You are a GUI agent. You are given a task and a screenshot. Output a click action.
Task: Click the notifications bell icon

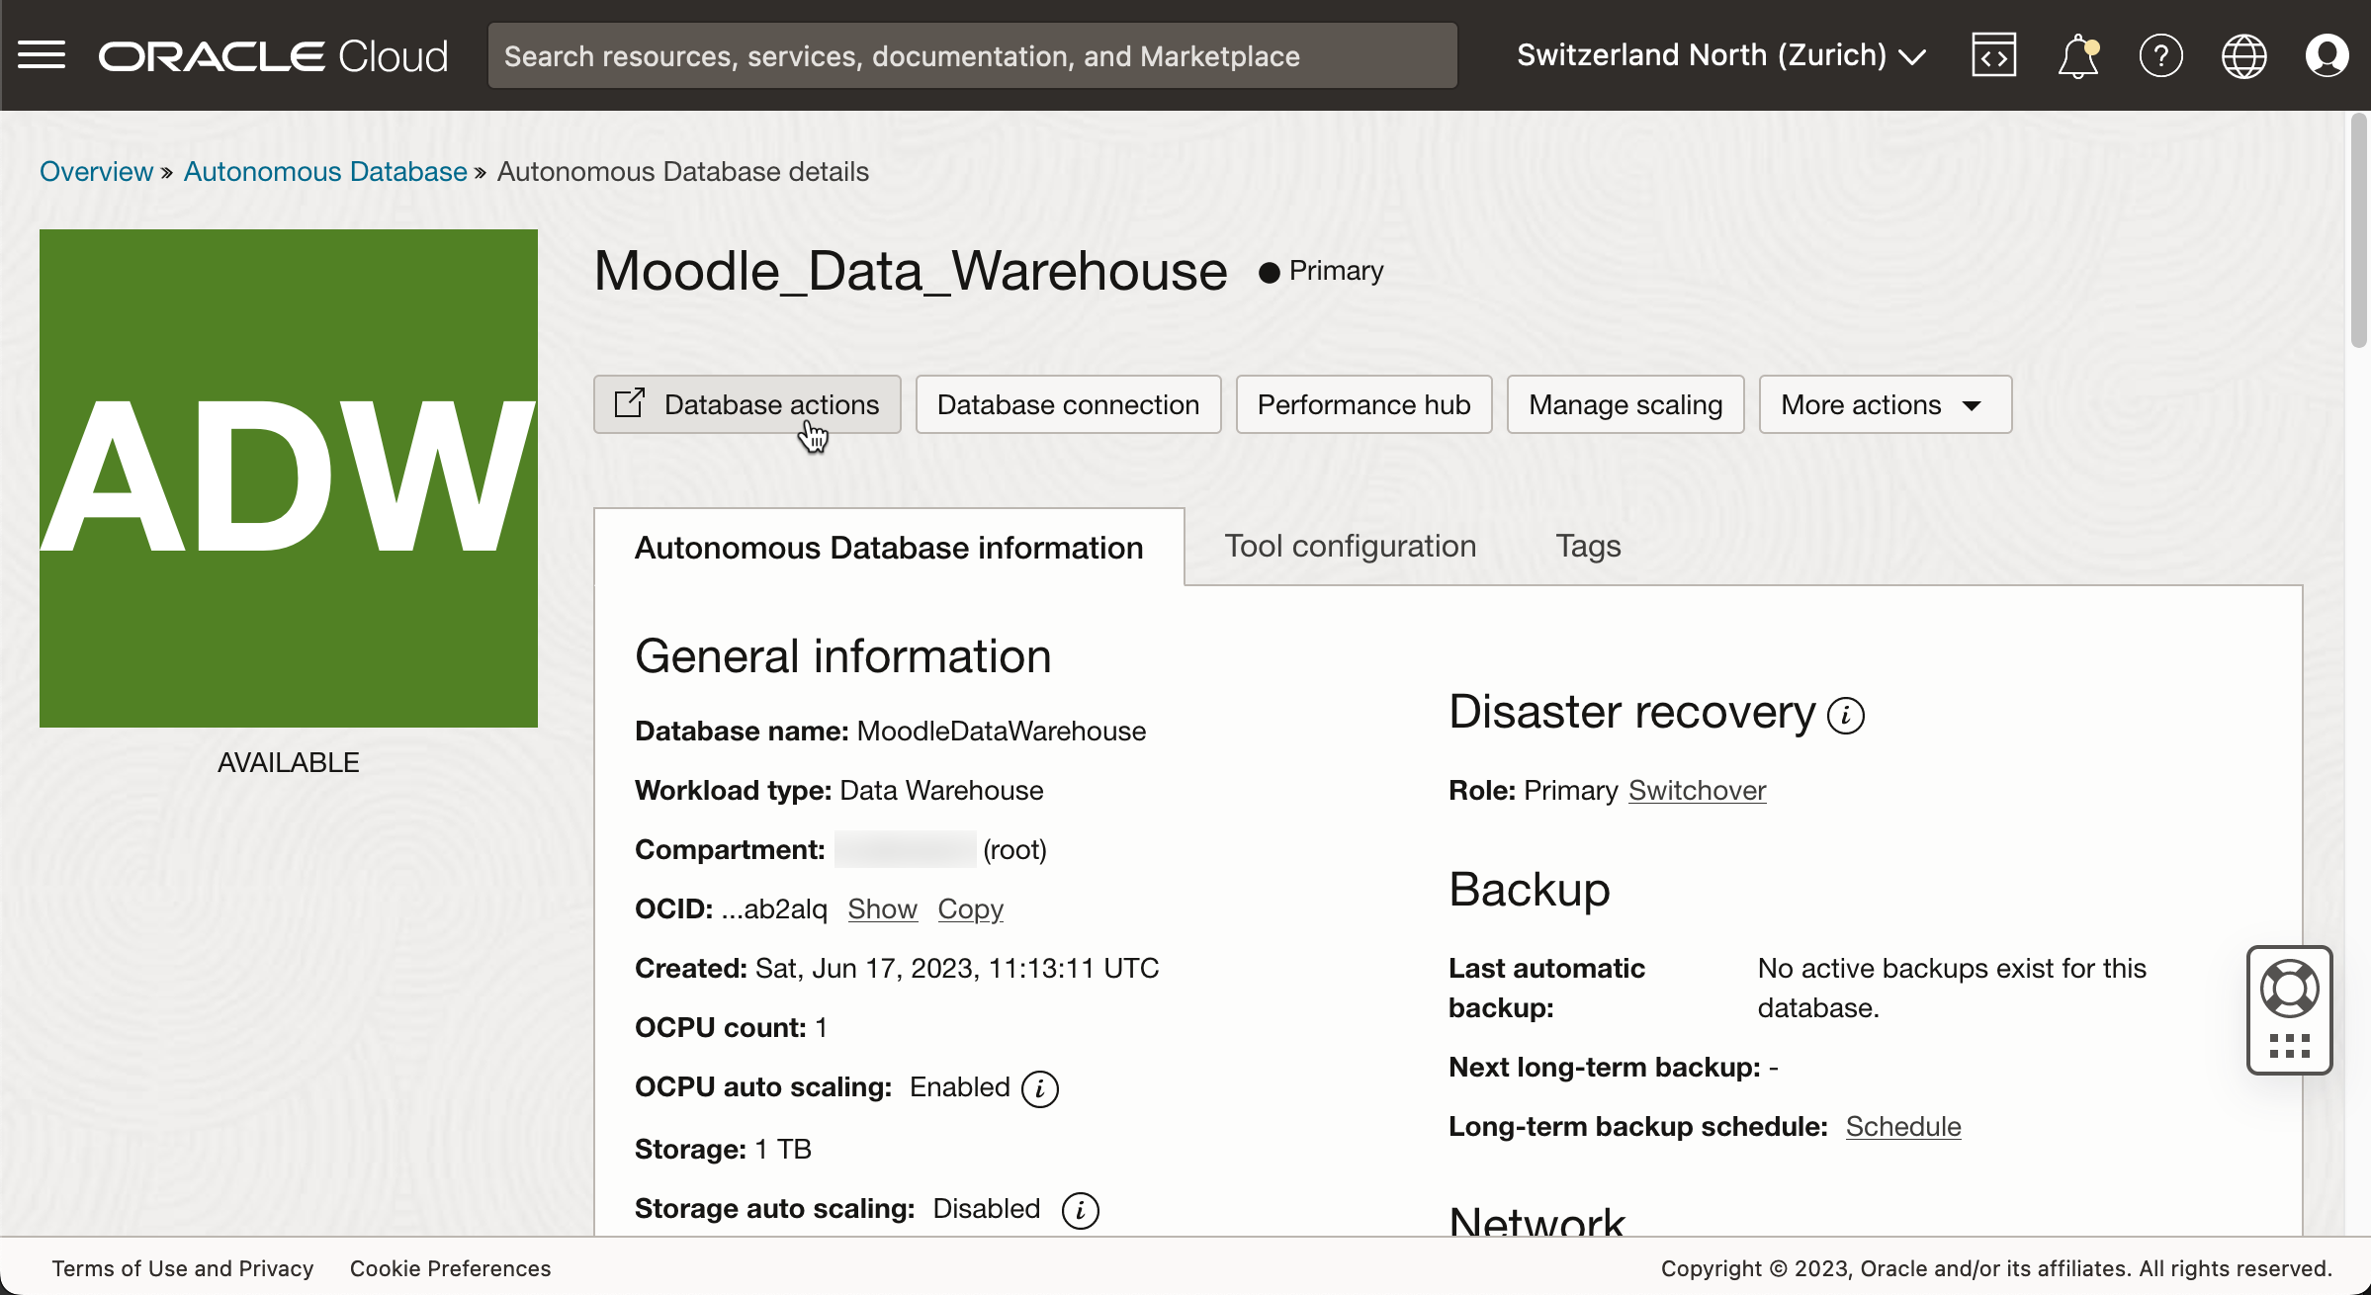(2077, 56)
